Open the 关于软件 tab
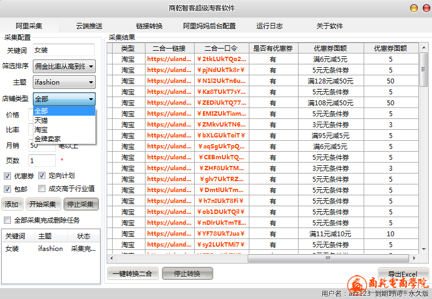Image resolution: width=432 pixels, height=299 pixels. point(330,26)
